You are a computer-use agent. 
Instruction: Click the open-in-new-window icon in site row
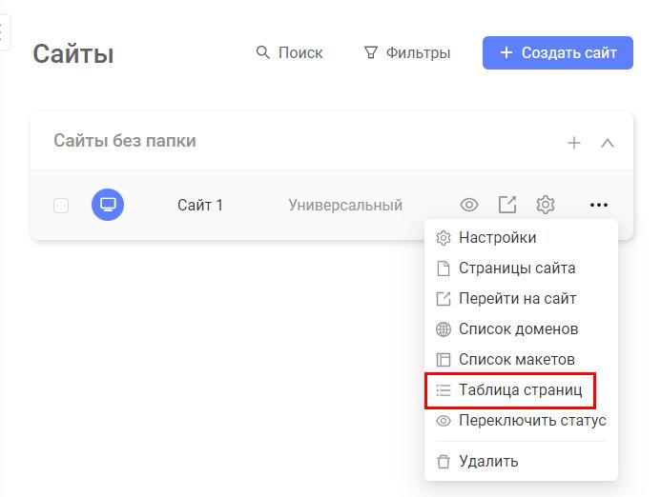pos(507,205)
